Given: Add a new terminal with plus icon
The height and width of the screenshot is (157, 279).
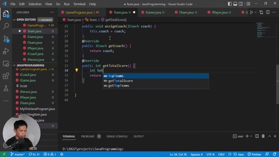Looking at the screenshot, I should pos(247,136).
